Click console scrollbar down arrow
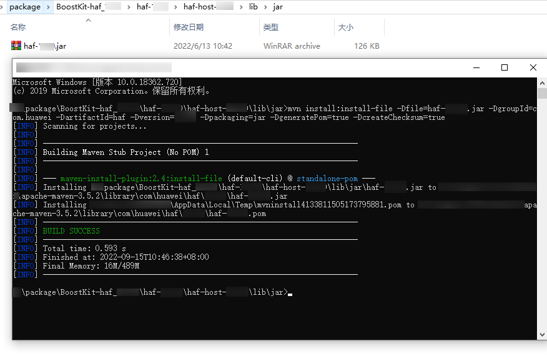 pos(542,335)
